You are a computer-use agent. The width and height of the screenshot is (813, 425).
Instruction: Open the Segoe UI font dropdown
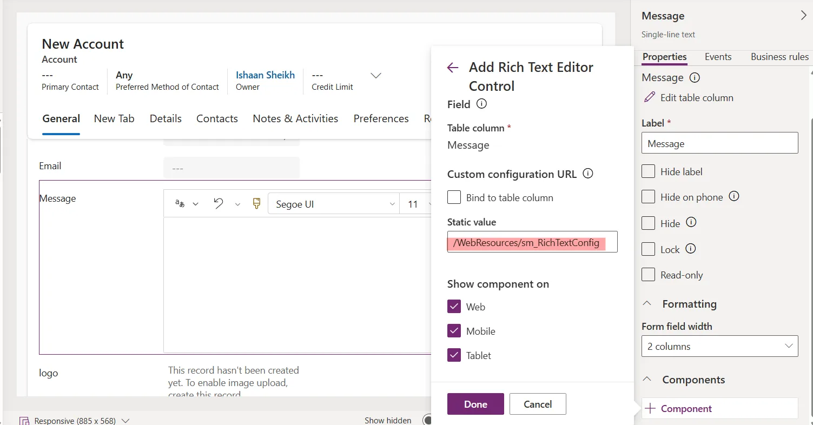(x=334, y=204)
